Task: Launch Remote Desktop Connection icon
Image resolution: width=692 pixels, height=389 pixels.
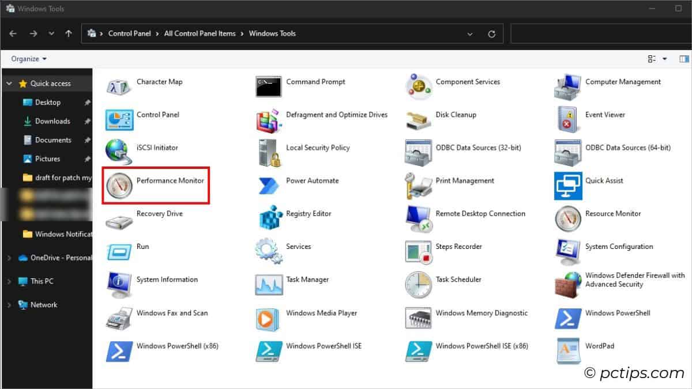Action: click(x=419, y=219)
